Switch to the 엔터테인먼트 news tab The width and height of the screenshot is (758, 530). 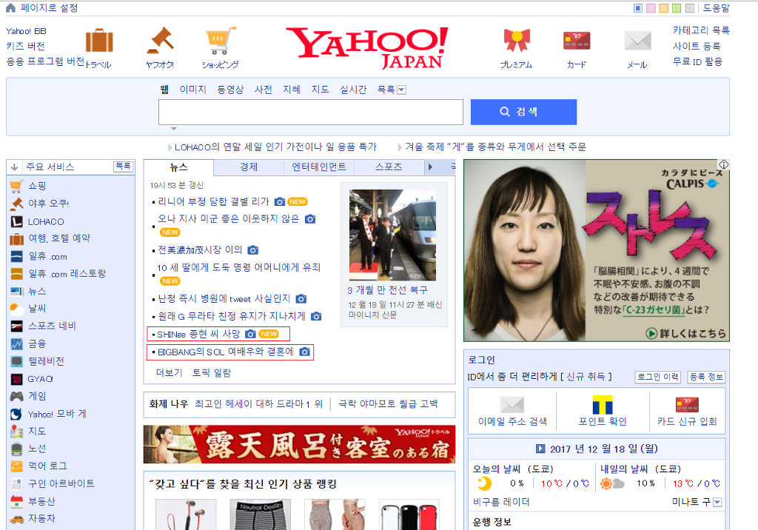(x=319, y=167)
